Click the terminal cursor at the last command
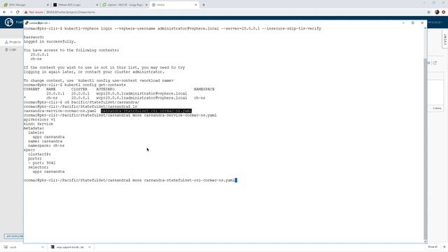 point(236,181)
